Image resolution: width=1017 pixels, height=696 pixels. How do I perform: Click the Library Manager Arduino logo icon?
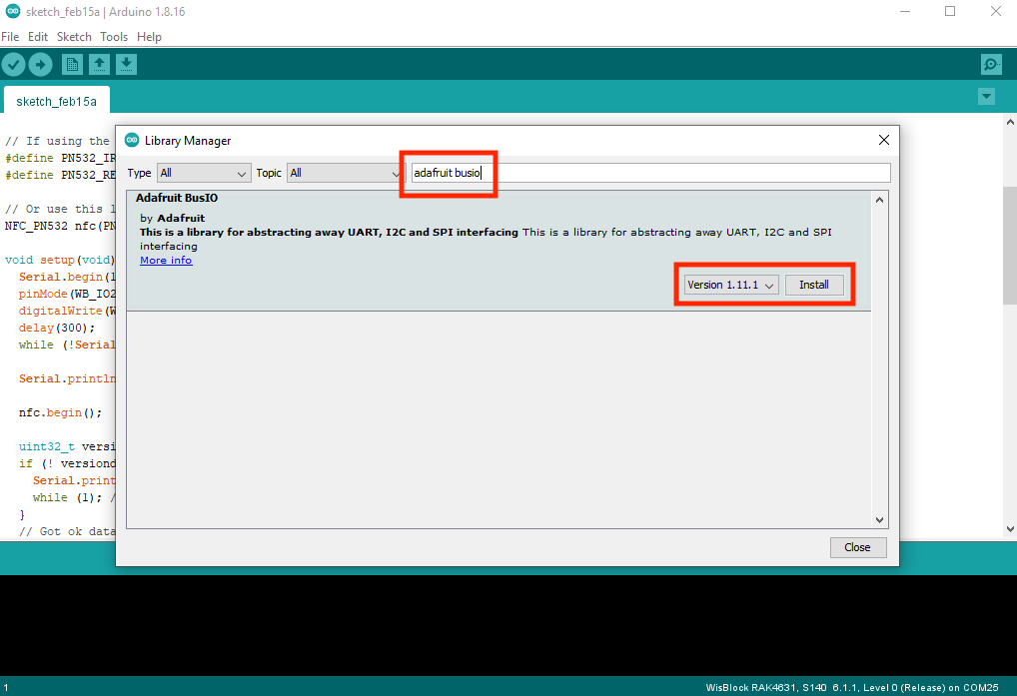coord(132,140)
